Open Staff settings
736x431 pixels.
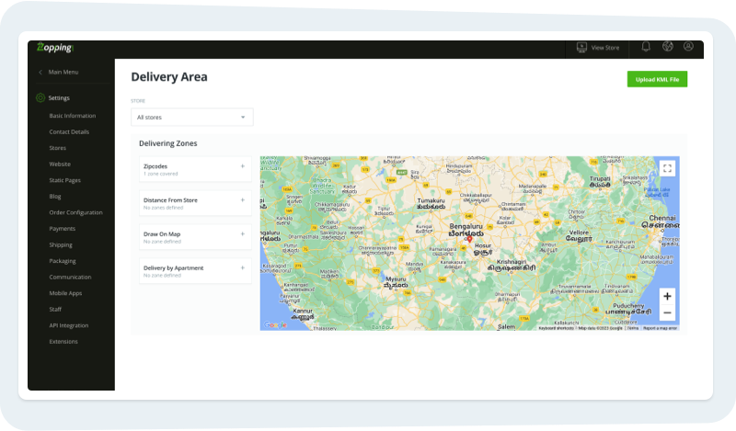[55, 310]
